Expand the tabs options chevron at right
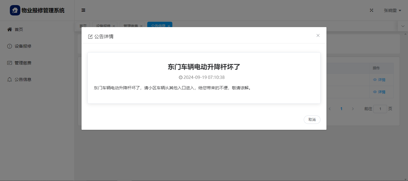408x181 pixels. [x=403, y=26]
